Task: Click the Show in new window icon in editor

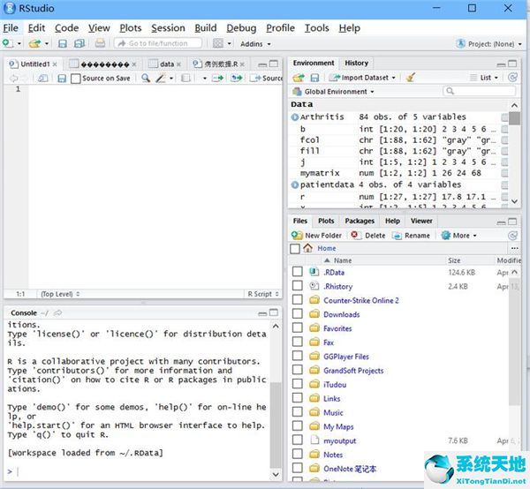Action: click(43, 79)
